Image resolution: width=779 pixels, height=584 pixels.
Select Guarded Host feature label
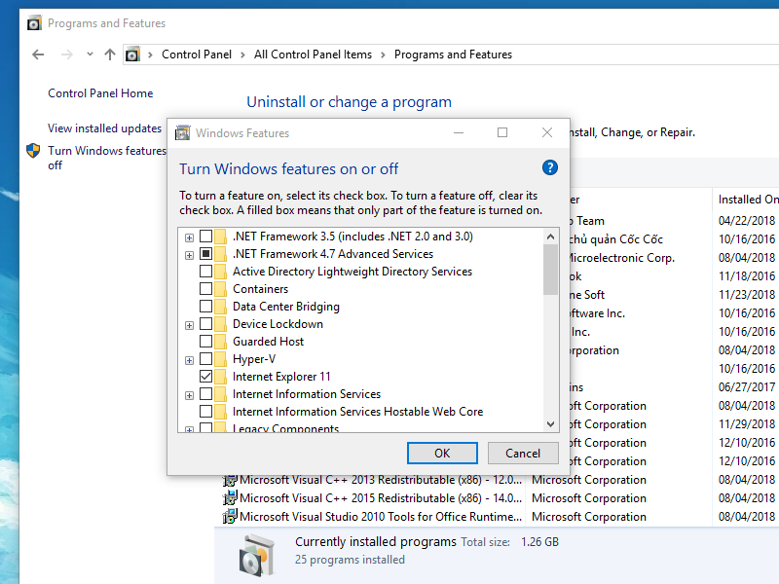click(x=269, y=342)
